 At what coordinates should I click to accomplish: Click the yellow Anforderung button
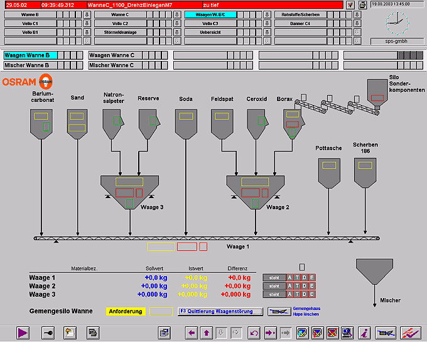click(126, 311)
